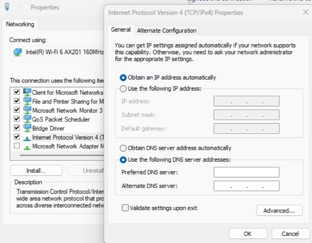Click the Uninstall button
This screenshot has width=312, height=243.
(x=86, y=170)
